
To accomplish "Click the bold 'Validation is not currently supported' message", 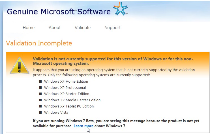I will point(113,61).
